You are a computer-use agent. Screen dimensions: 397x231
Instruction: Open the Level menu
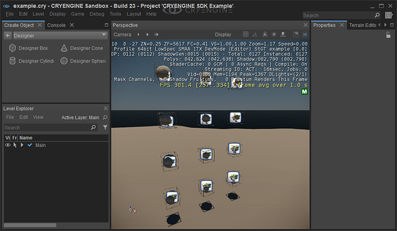point(38,14)
